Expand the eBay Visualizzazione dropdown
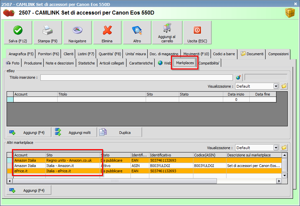This screenshot has height=206, width=300. pyautogui.click(x=276, y=86)
